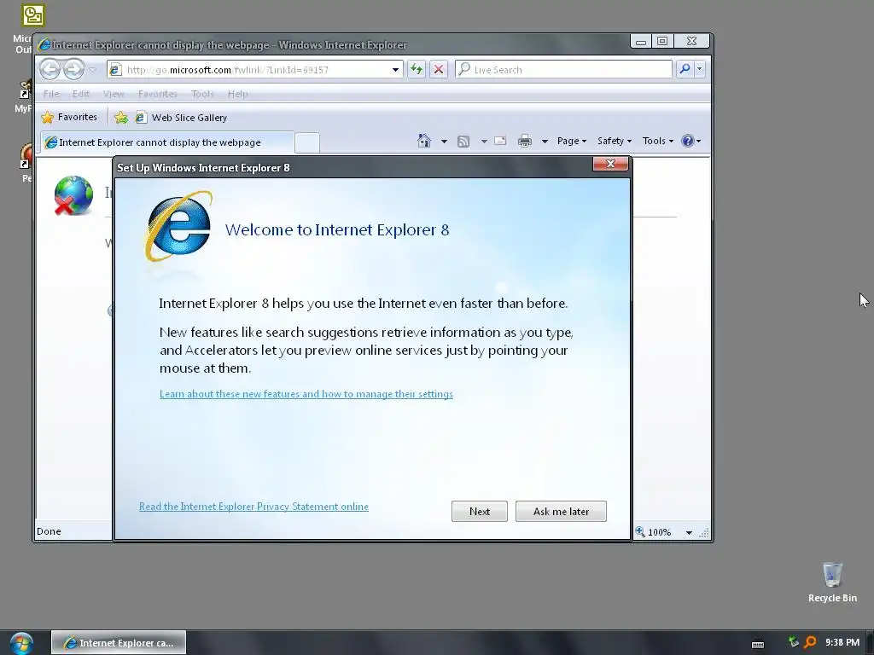Image resolution: width=874 pixels, height=655 pixels.
Task: Open recent pages dropdown beside Forward arrow
Action: click(92, 70)
